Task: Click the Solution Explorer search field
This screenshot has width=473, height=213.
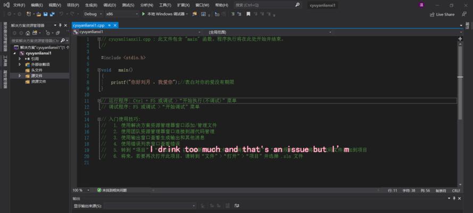Action: pyautogui.click(x=35, y=40)
